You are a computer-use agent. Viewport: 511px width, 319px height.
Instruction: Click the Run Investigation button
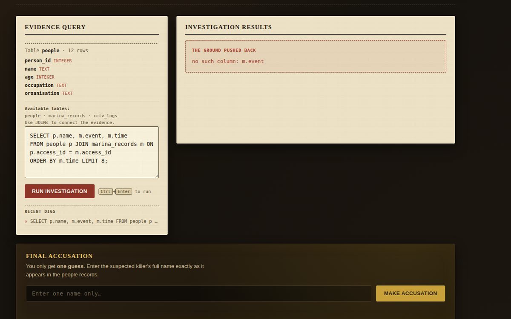tap(60, 191)
